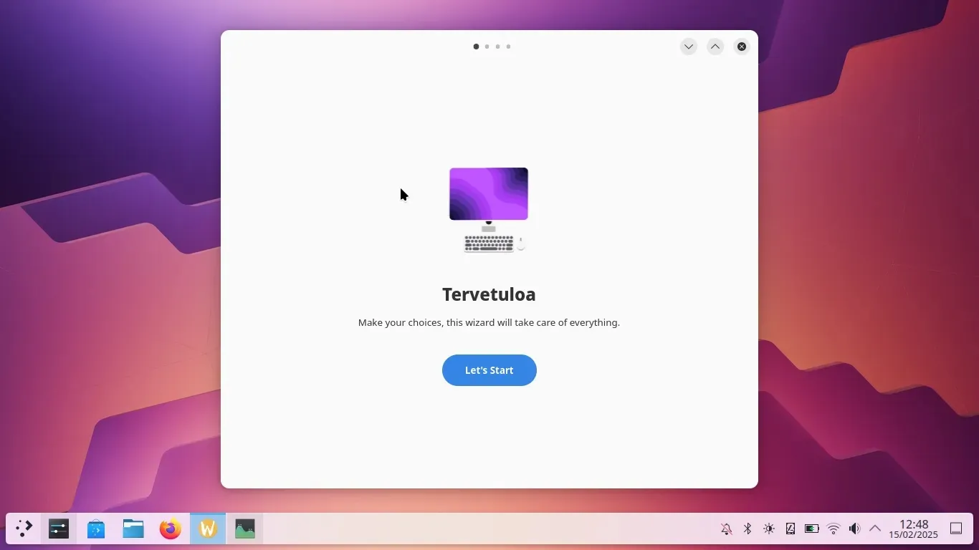Select the third carousel page dot

pyautogui.click(x=497, y=47)
